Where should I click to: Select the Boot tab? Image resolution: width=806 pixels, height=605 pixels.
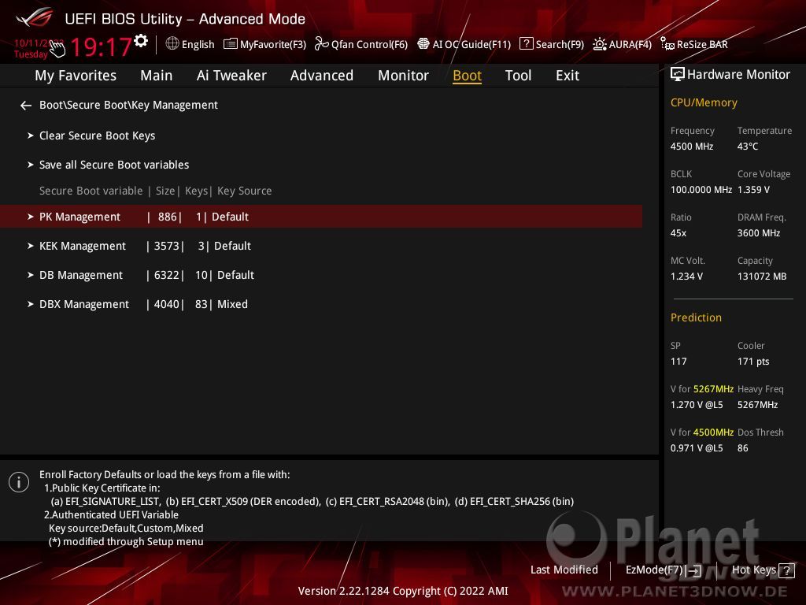(x=467, y=76)
